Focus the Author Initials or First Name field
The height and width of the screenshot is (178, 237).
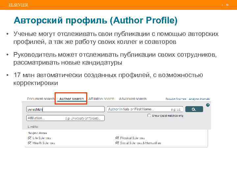tap(145, 109)
